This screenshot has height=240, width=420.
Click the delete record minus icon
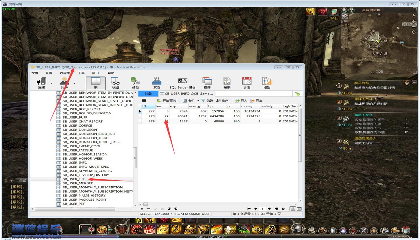148,209
